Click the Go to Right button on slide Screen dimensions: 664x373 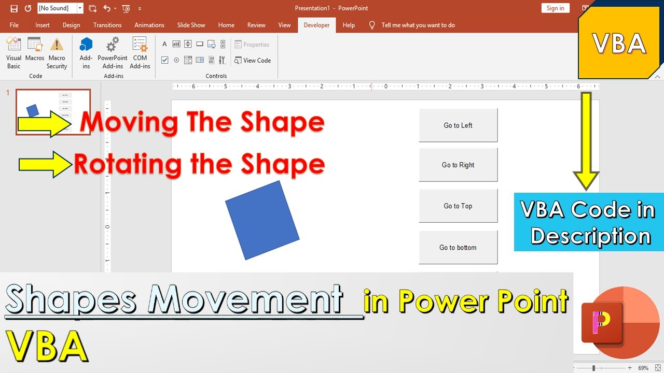click(x=458, y=165)
